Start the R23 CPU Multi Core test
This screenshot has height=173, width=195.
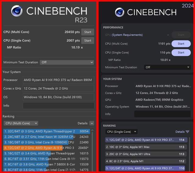click(88, 32)
